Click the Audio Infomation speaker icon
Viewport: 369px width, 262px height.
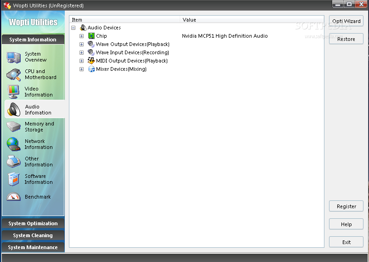(14, 109)
